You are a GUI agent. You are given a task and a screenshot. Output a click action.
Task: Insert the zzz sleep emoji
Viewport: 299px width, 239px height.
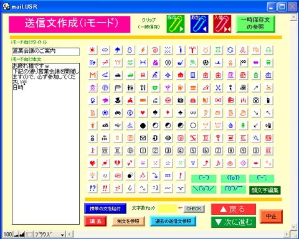click(x=168, y=176)
